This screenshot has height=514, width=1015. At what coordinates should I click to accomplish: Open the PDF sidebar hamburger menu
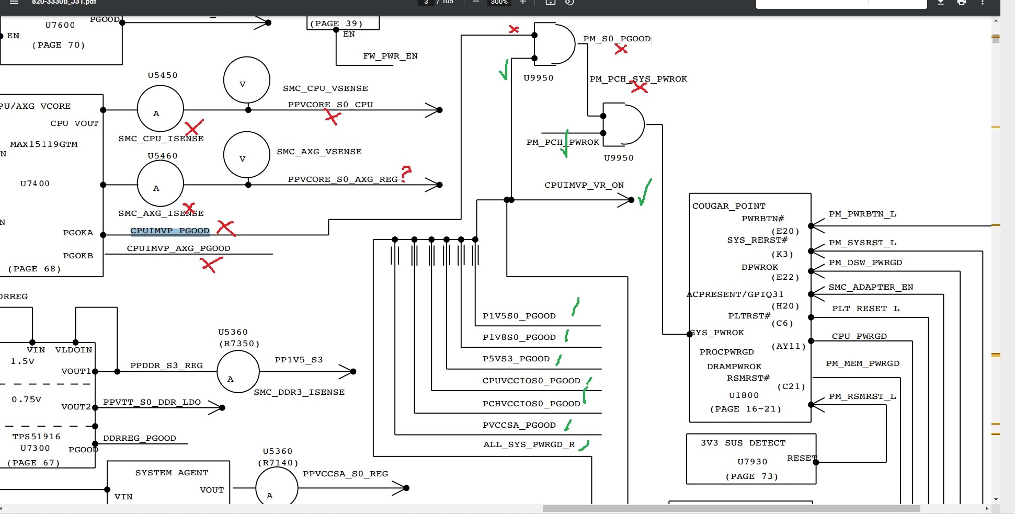[x=14, y=2]
